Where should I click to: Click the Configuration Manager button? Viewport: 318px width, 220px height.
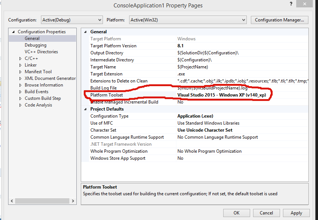(279, 20)
